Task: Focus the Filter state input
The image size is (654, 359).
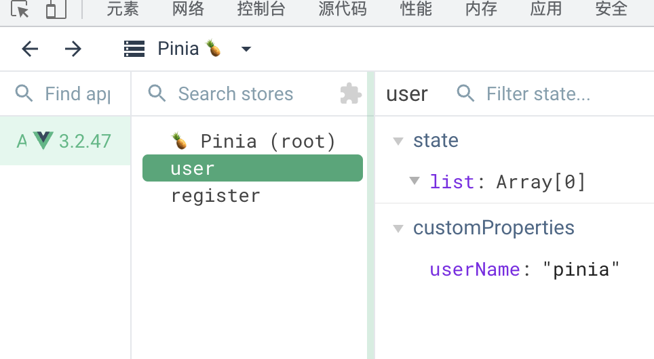Action: tap(538, 93)
